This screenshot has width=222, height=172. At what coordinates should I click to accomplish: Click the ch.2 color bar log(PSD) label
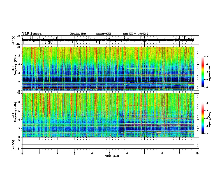click(210, 119)
